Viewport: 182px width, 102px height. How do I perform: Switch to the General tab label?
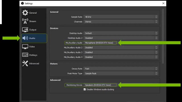pos(33,13)
